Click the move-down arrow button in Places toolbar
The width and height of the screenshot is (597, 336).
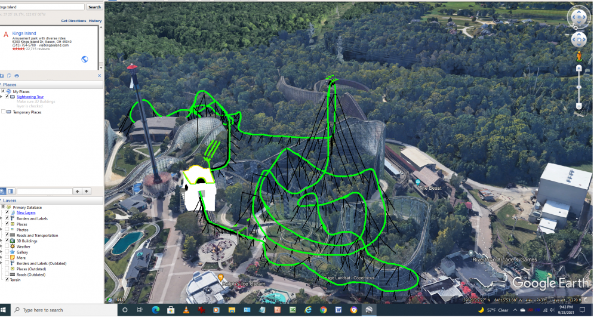[87, 191]
